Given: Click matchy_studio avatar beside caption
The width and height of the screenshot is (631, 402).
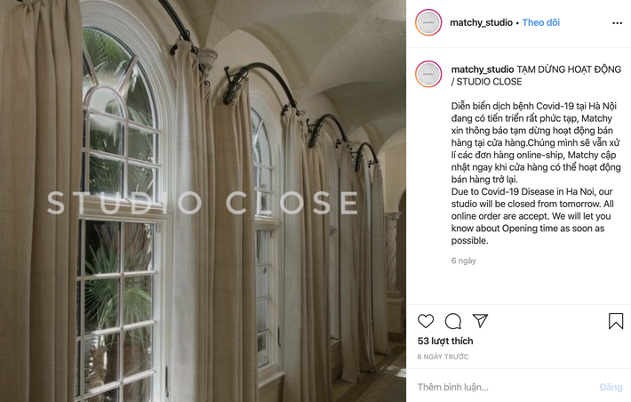Looking at the screenshot, I should tap(428, 74).
